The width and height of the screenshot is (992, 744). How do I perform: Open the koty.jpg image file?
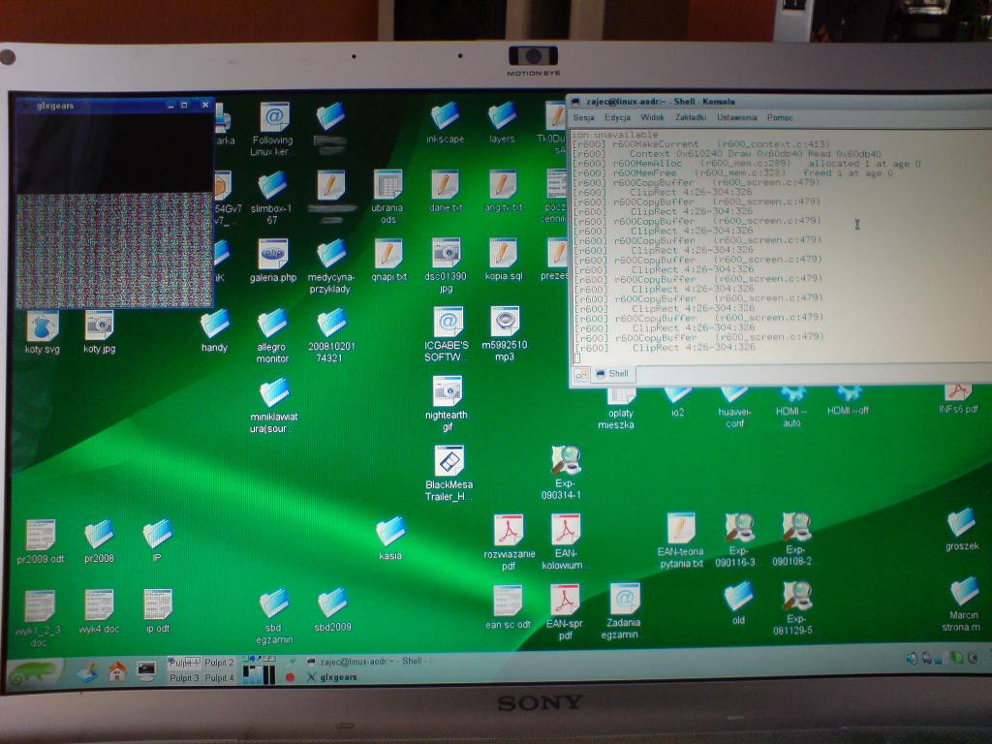click(99, 326)
